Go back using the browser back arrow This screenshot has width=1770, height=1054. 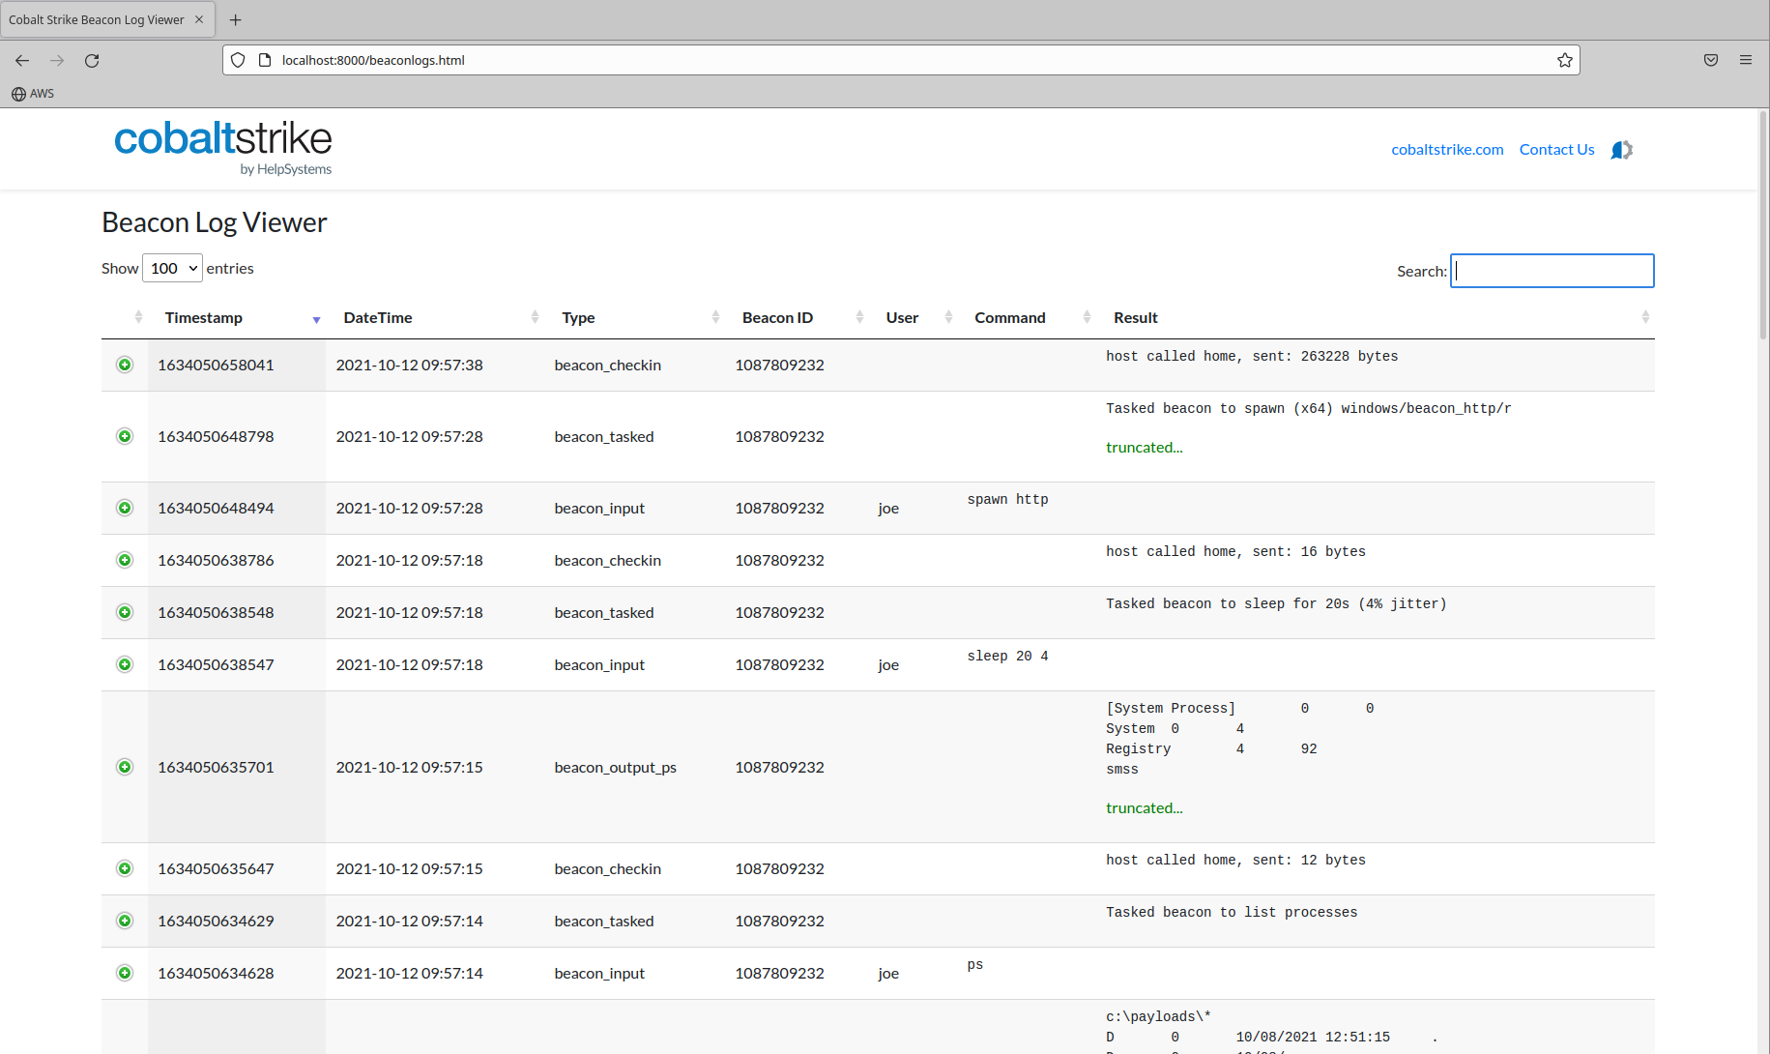(22, 60)
